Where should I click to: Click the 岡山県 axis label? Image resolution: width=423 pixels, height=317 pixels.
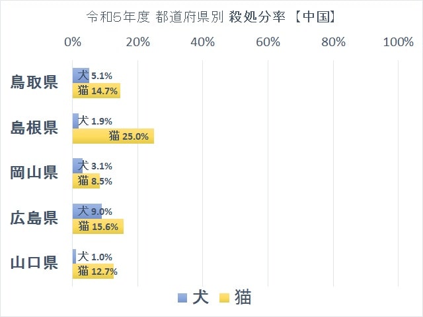pyautogui.click(x=34, y=173)
